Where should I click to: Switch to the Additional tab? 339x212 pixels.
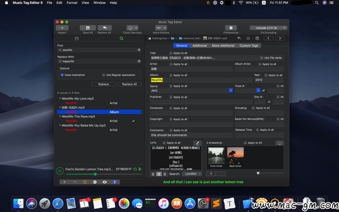pos(199,46)
